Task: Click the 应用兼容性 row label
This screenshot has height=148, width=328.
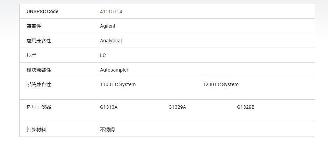Action: [39, 41]
